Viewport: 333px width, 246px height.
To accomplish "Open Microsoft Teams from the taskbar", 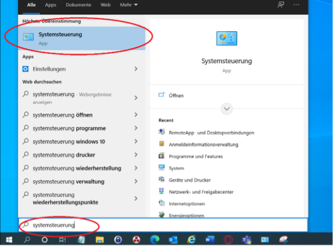I will (247, 240).
